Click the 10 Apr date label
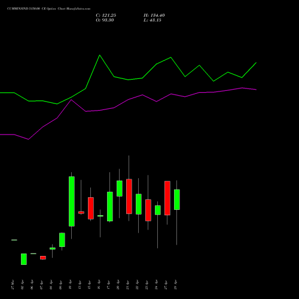This screenshot has width=299, height=299. pyautogui.click(x=70, y=285)
